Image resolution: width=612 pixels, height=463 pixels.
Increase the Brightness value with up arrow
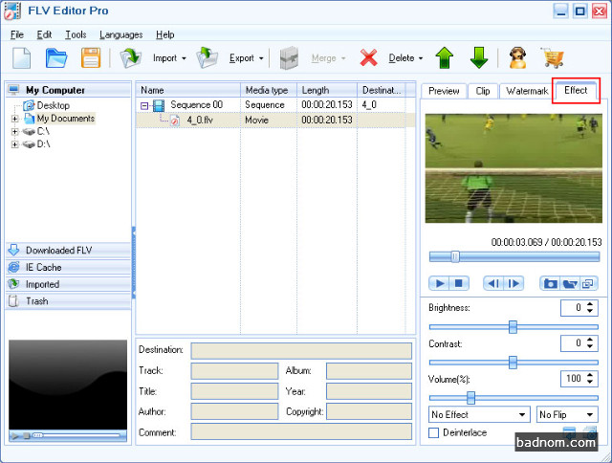click(590, 304)
